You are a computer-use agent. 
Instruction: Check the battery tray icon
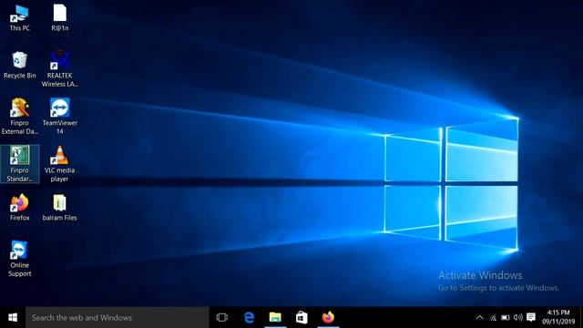pyautogui.click(x=506, y=318)
